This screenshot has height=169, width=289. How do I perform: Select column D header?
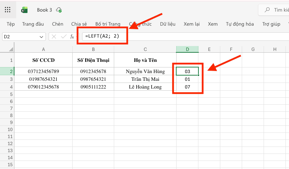coord(187,49)
